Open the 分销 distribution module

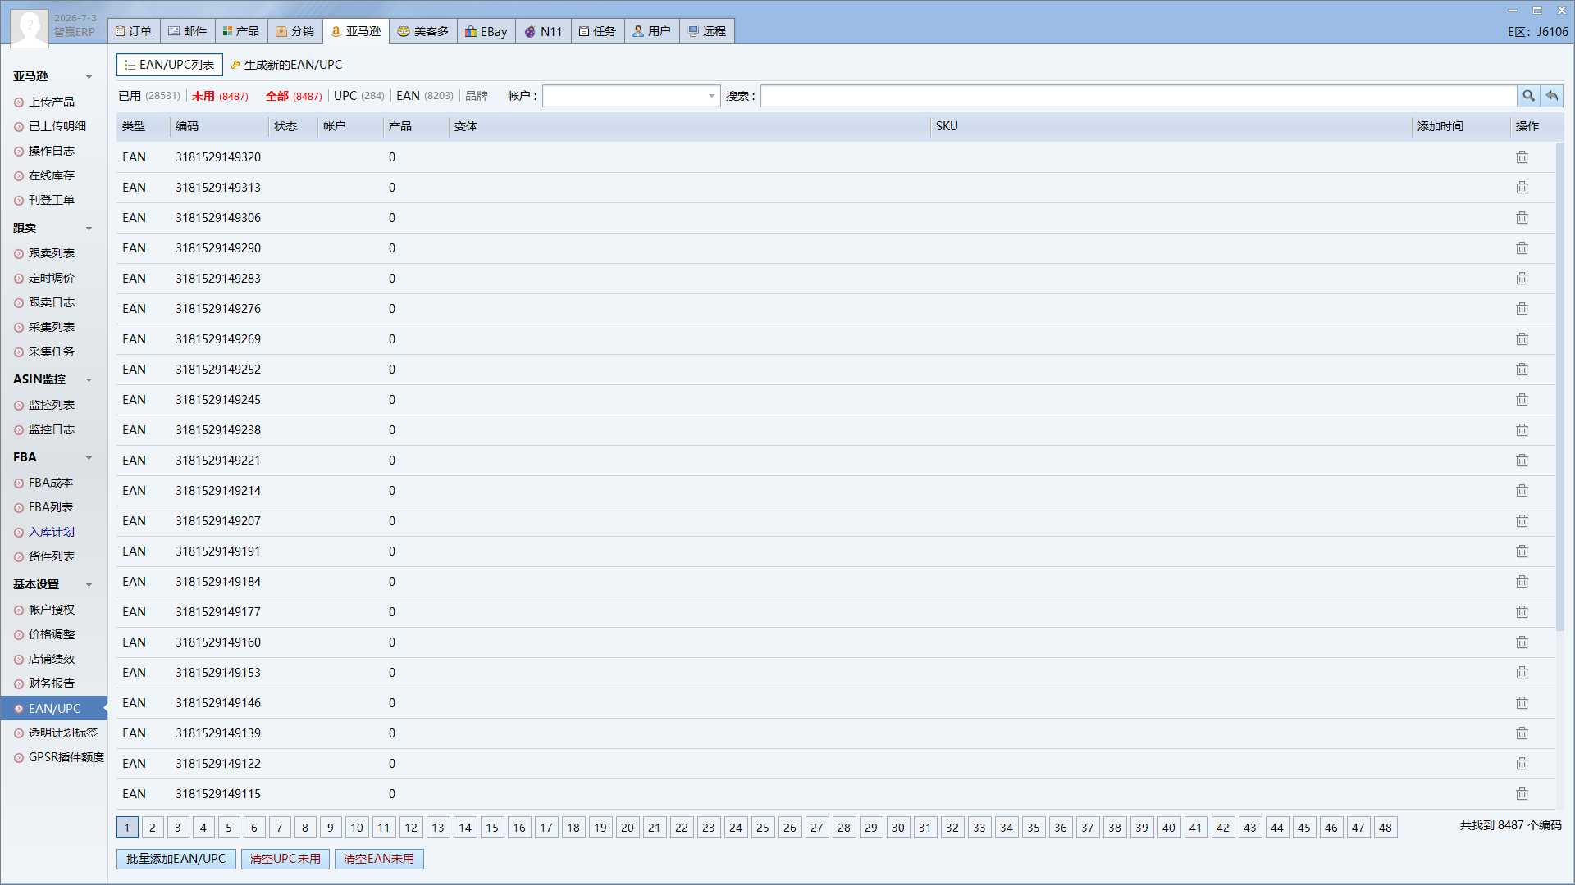(x=295, y=31)
